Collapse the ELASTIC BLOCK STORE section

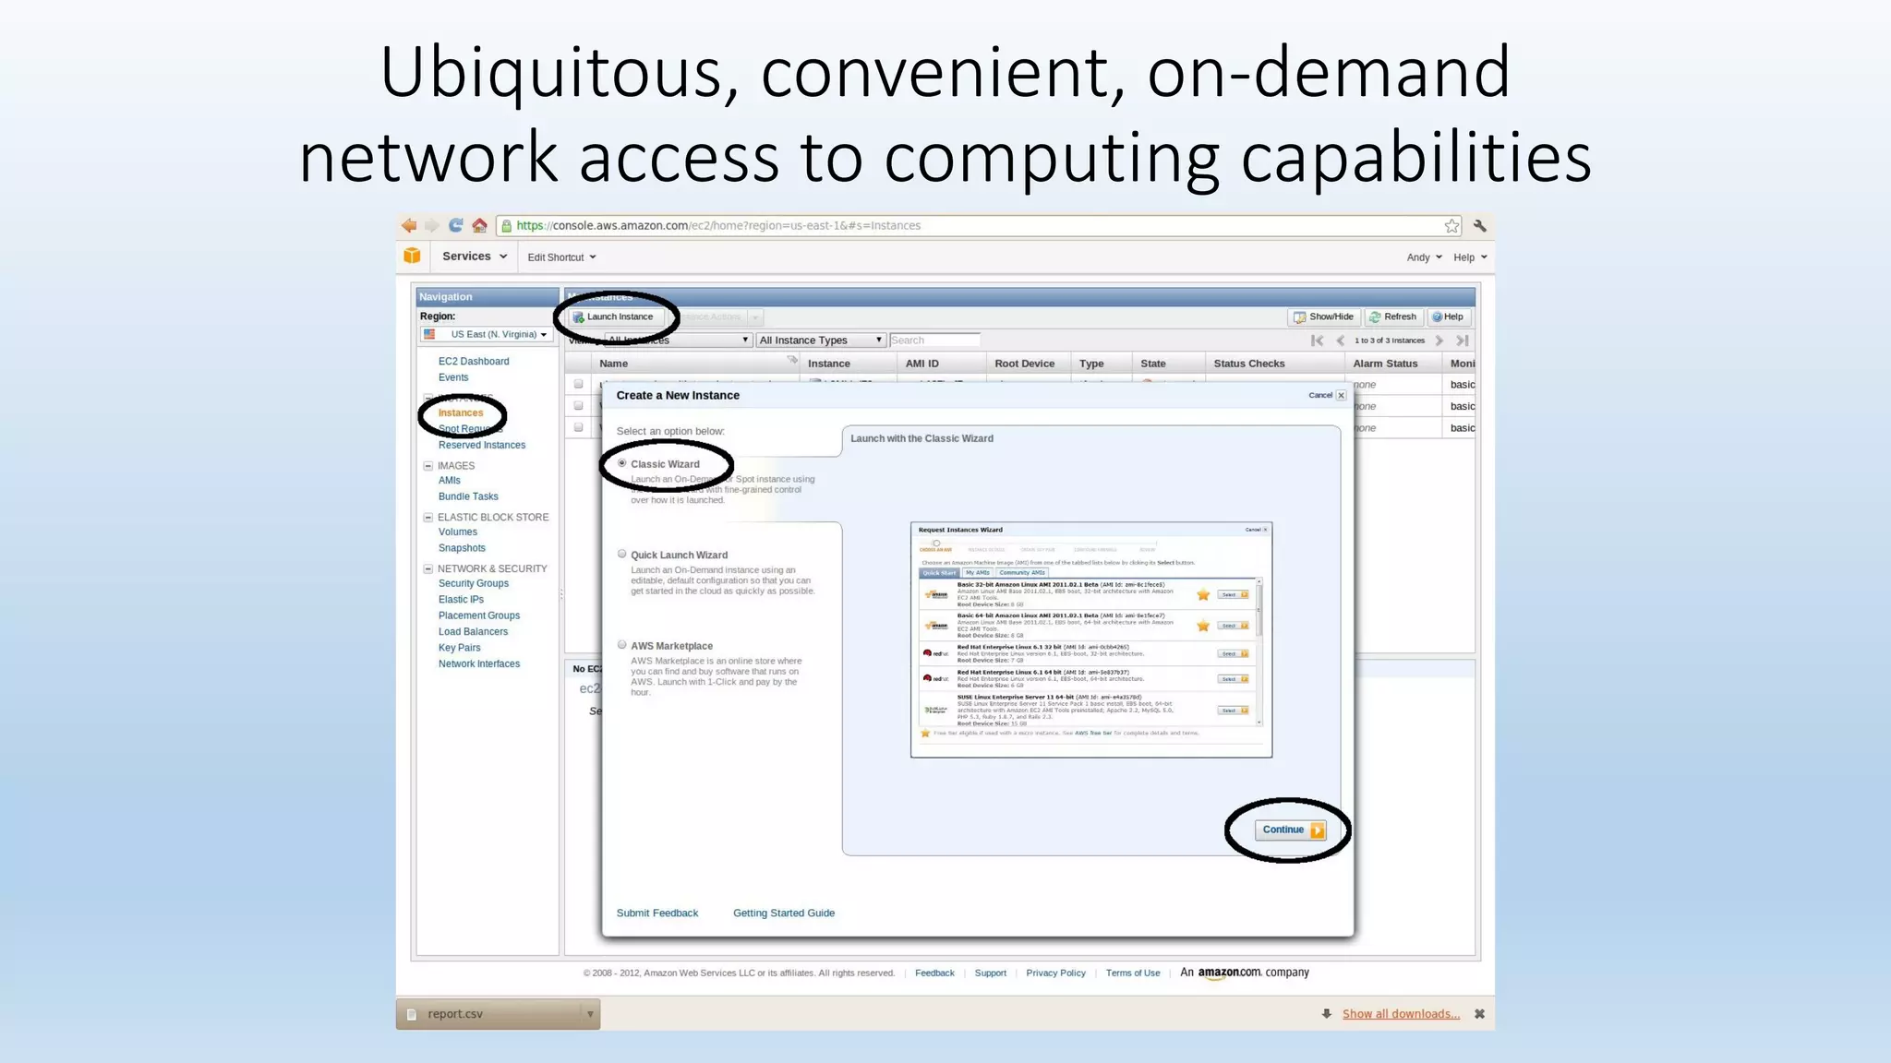click(428, 518)
